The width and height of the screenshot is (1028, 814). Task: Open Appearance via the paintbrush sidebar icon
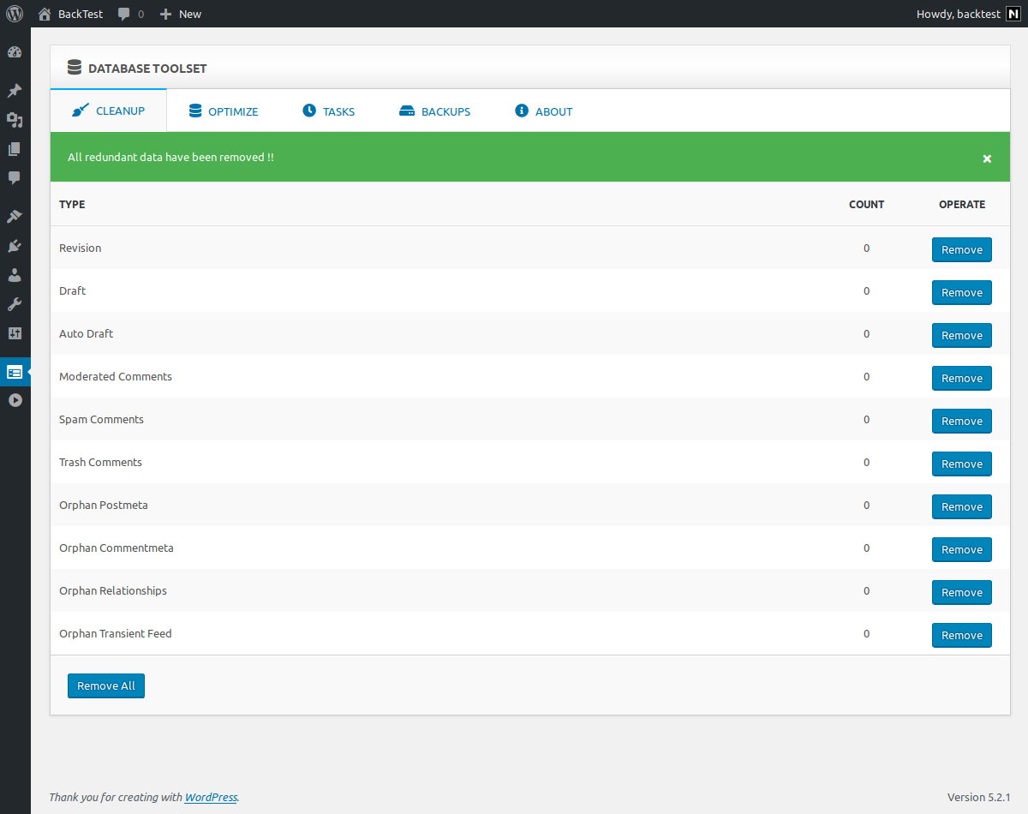pyautogui.click(x=15, y=217)
